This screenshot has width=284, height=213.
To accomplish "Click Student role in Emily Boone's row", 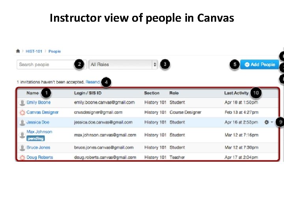I will click(x=177, y=102).
